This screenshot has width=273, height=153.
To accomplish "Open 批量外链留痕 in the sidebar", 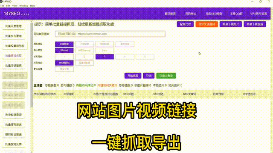I will coord(13,65).
